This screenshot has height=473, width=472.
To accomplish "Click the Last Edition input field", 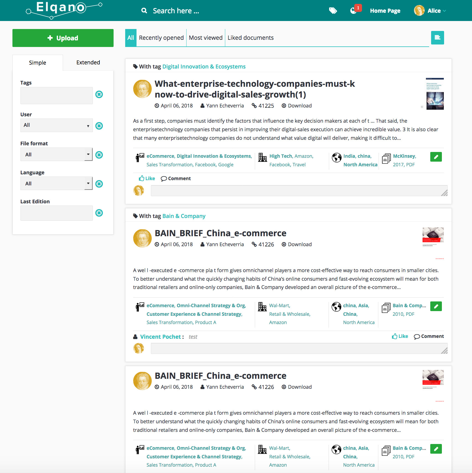I will (x=57, y=213).
